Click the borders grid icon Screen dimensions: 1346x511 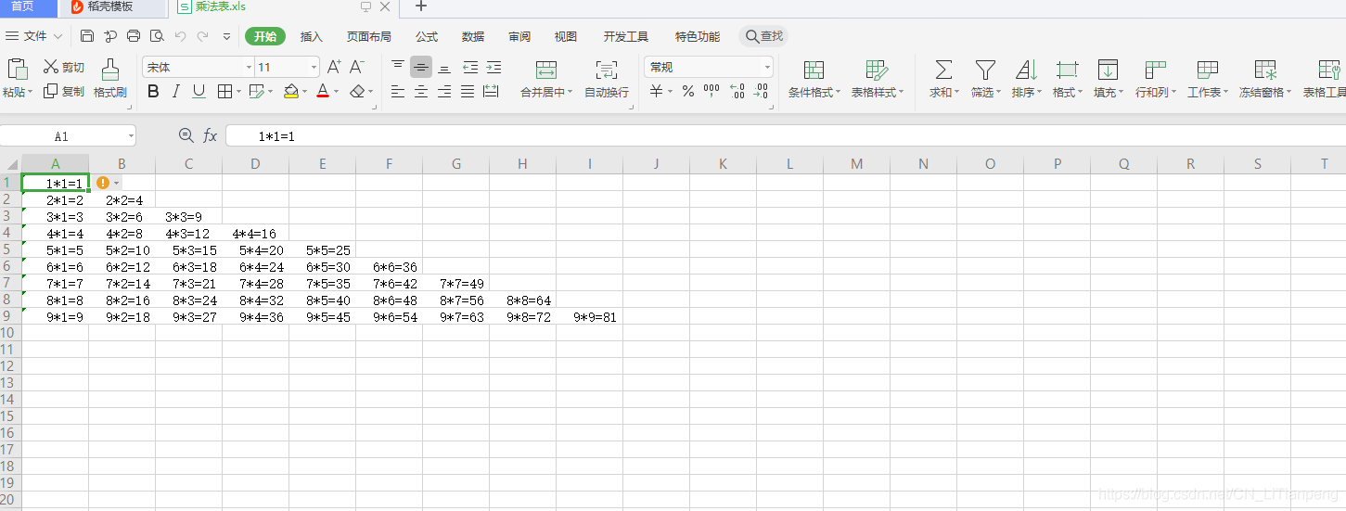[x=224, y=91]
